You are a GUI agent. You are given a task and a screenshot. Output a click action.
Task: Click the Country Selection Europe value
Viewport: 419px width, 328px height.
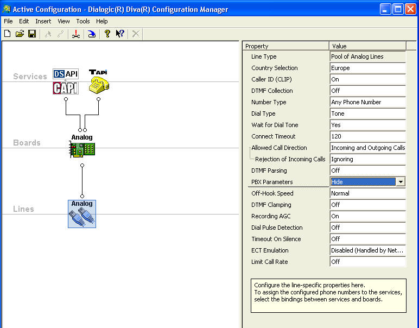[x=368, y=68]
